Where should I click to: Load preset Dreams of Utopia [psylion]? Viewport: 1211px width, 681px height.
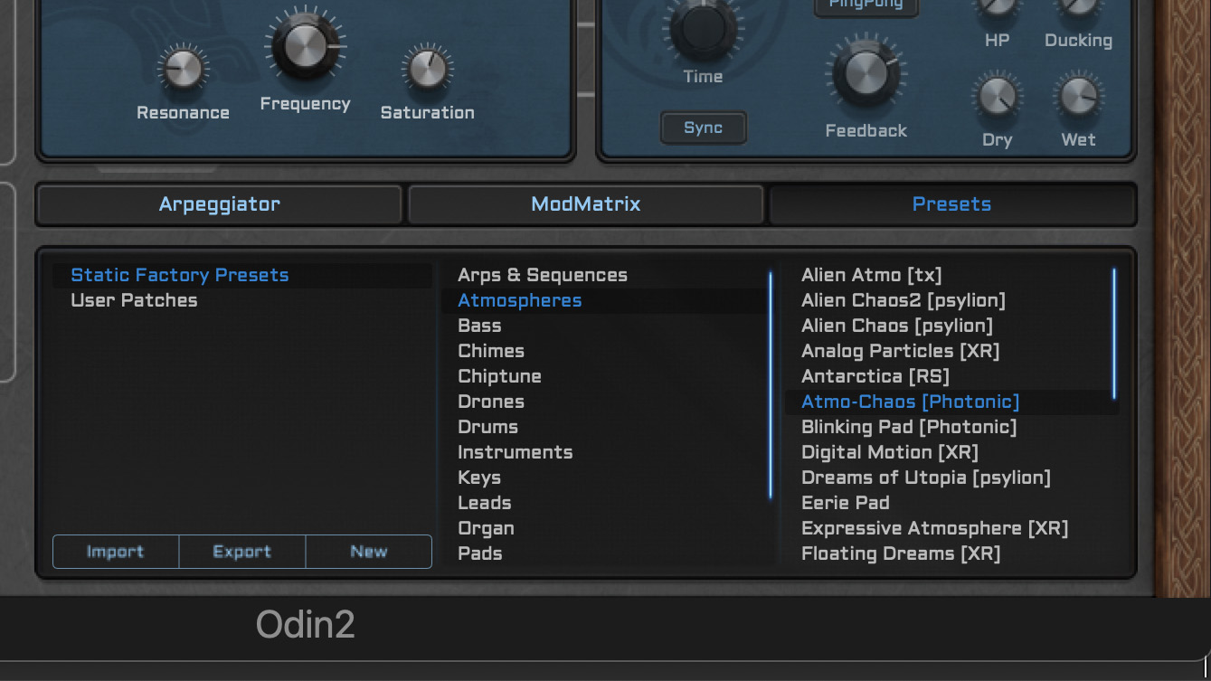click(948, 478)
